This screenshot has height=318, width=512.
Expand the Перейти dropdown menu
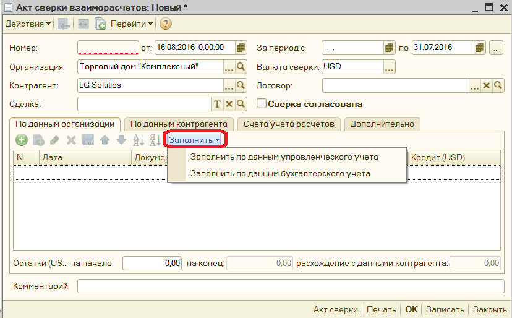pyautogui.click(x=132, y=24)
